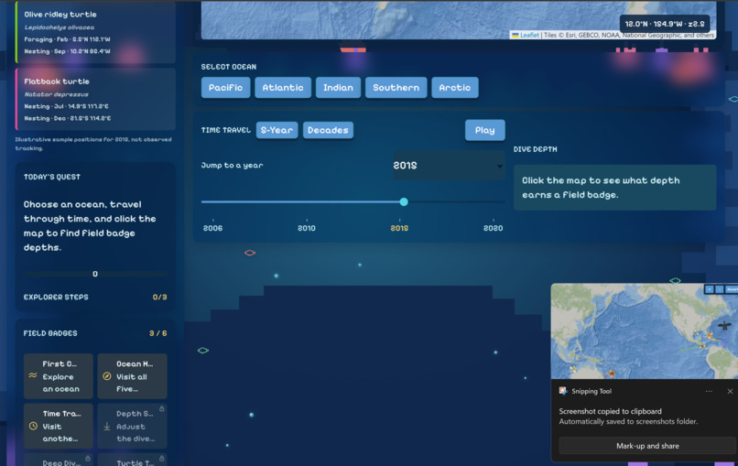Switch time travel to 5-Year steps
This screenshot has height=466, width=738.
click(x=277, y=130)
